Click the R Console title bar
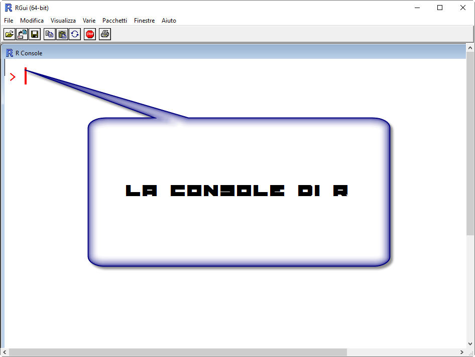Screen dimensions: 475x357 click(234, 53)
